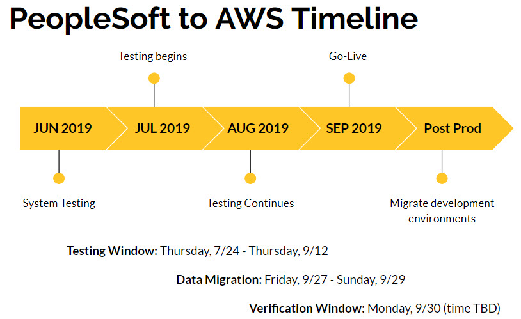Click the yellow dot above System Testing
521x319 pixels.
point(59,178)
